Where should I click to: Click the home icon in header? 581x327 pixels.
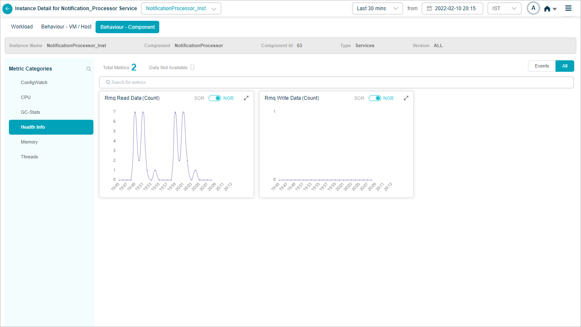547,8
